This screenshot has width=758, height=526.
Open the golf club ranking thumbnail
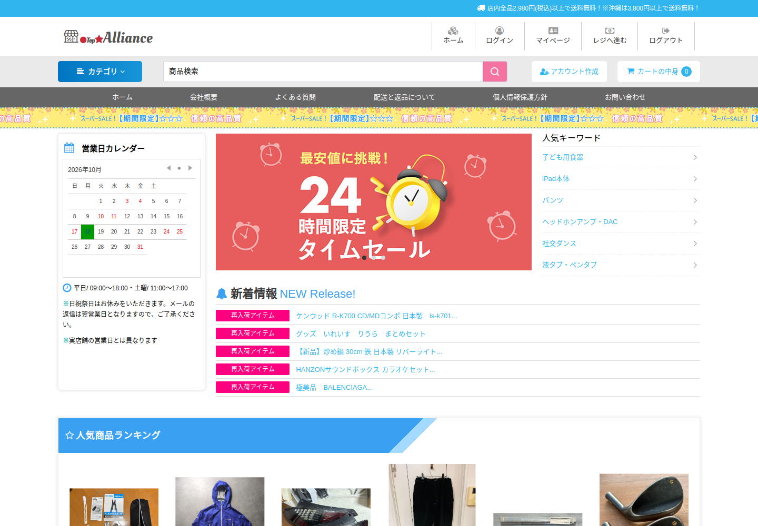click(x=644, y=500)
